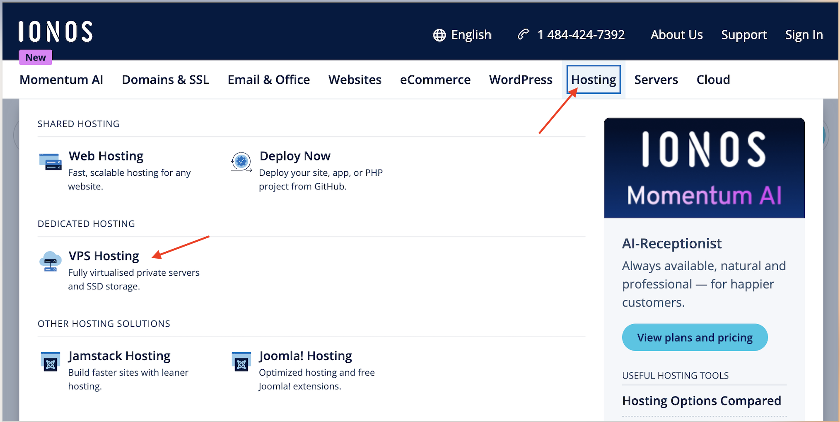Viewport: 840px width, 422px height.
Task: Open the About Us page
Action: (676, 35)
